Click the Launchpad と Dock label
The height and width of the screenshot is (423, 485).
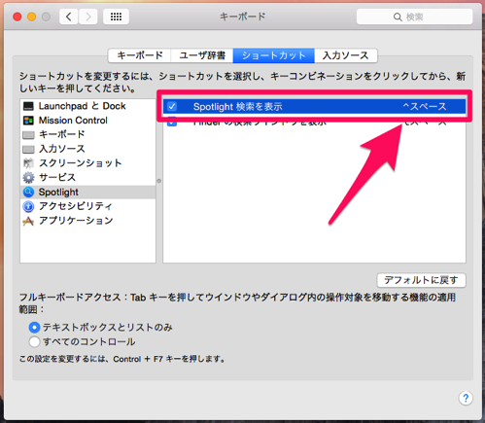83,106
